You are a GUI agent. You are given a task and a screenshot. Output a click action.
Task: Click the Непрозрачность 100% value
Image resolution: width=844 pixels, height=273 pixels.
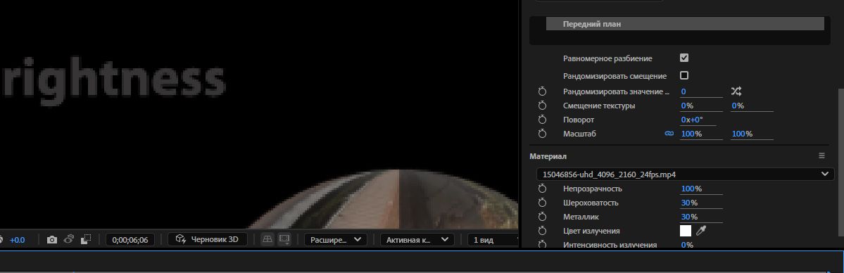[691, 189]
